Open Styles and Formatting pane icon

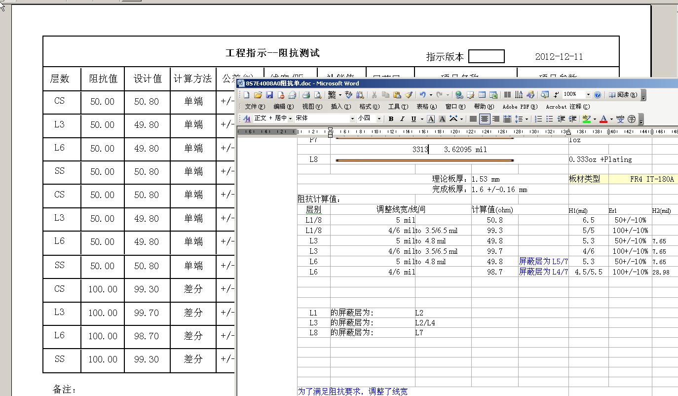247,119
